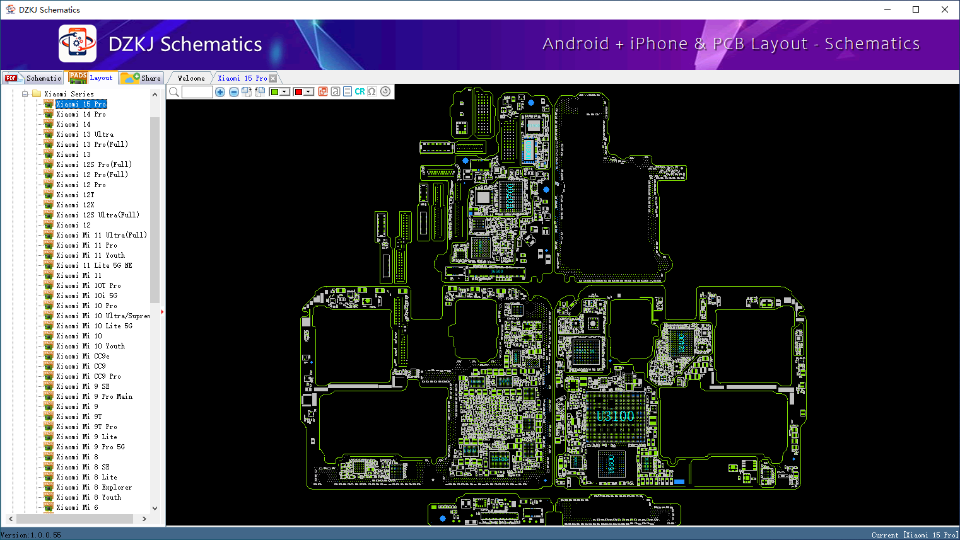Click the red color swatch
The width and height of the screenshot is (960, 540).
click(298, 92)
